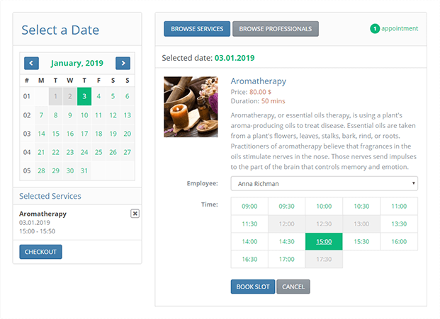Open the Employee dropdown Anna Richman
The height and width of the screenshot is (319, 440).
324,184
